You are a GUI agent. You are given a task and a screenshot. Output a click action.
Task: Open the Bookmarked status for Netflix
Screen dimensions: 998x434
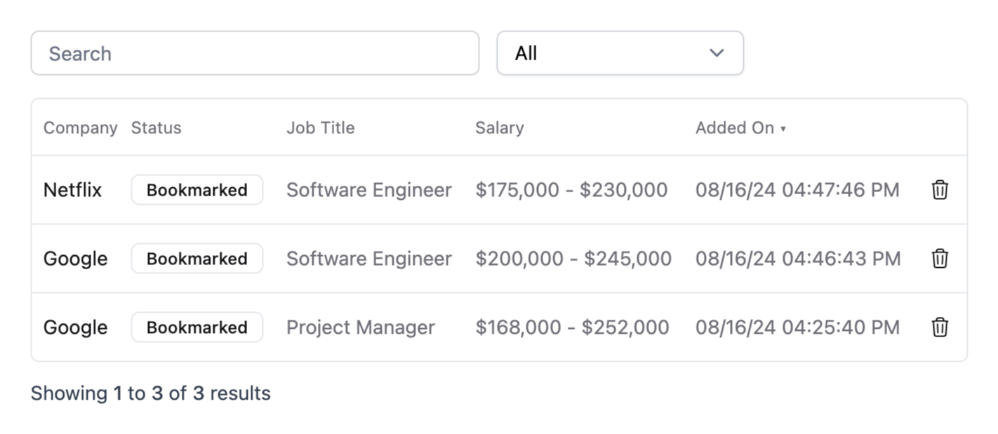point(197,190)
